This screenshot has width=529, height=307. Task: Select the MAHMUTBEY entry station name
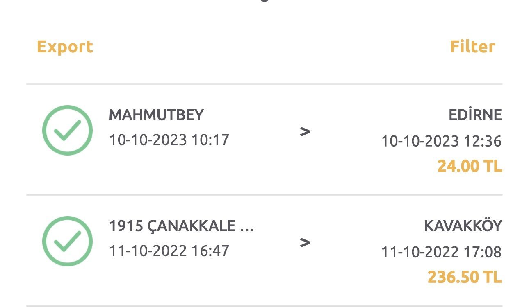[x=156, y=115]
